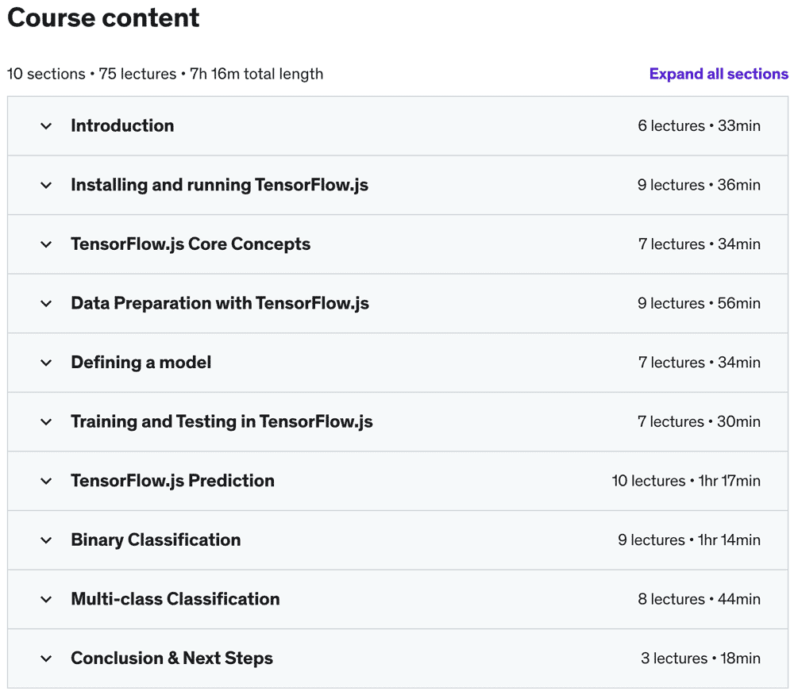Open Conclusion & Next Steps chevron
The width and height of the screenshot is (794, 695).
(x=46, y=659)
